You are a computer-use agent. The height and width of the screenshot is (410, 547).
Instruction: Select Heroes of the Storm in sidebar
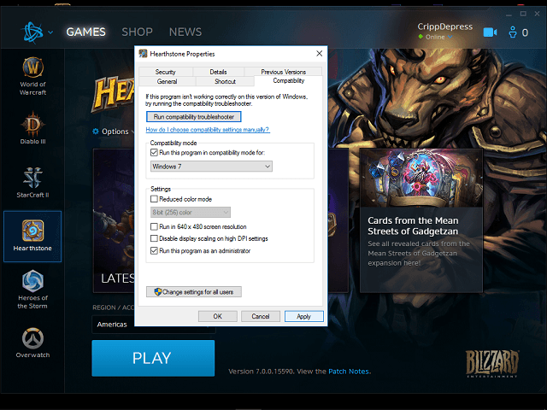[x=32, y=290]
